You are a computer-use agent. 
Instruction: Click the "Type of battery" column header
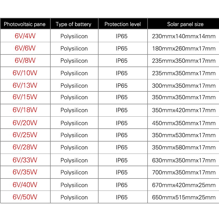pyautogui.click(x=73, y=24)
